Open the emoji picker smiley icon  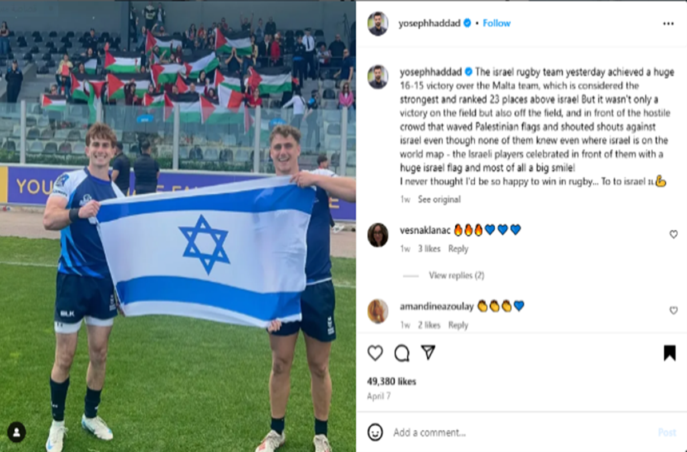click(375, 432)
